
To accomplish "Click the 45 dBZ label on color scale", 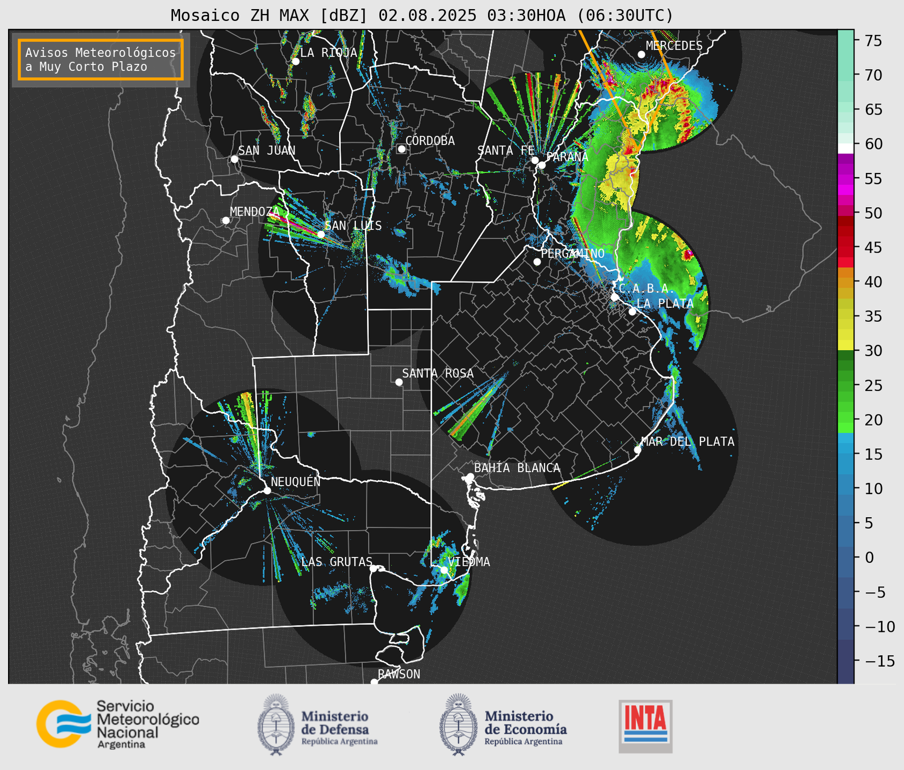I will 873,247.
